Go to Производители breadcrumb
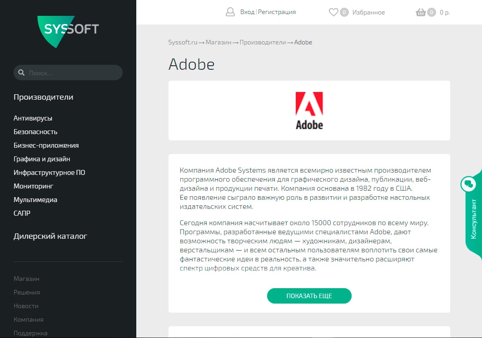482x338 pixels. point(263,42)
